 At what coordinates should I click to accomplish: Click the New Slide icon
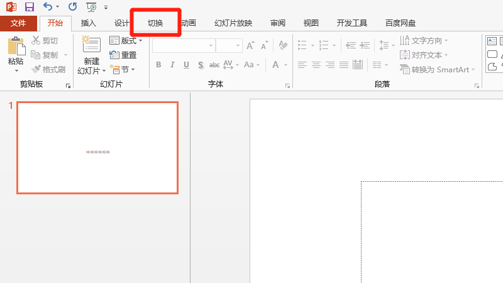point(91,45)
